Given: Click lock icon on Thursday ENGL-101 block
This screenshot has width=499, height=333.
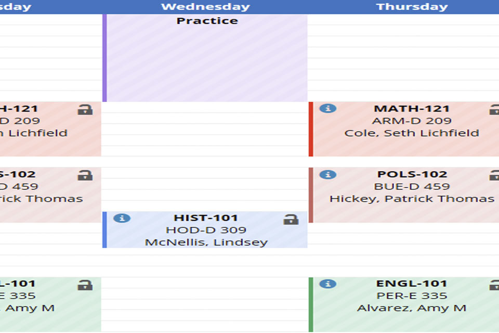Looking at the screenshot, I should coord(494,285).
